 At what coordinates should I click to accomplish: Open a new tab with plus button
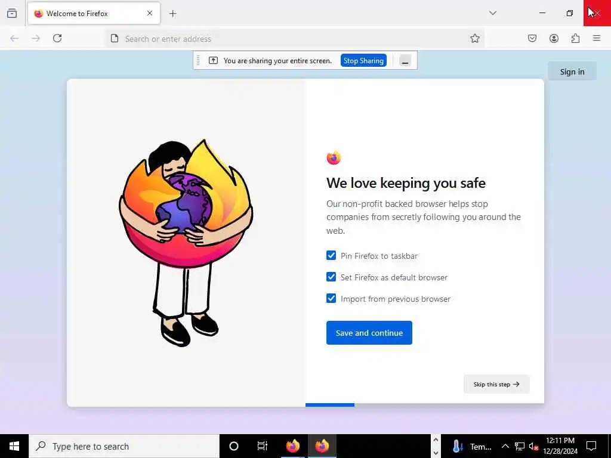pos(172,14)
